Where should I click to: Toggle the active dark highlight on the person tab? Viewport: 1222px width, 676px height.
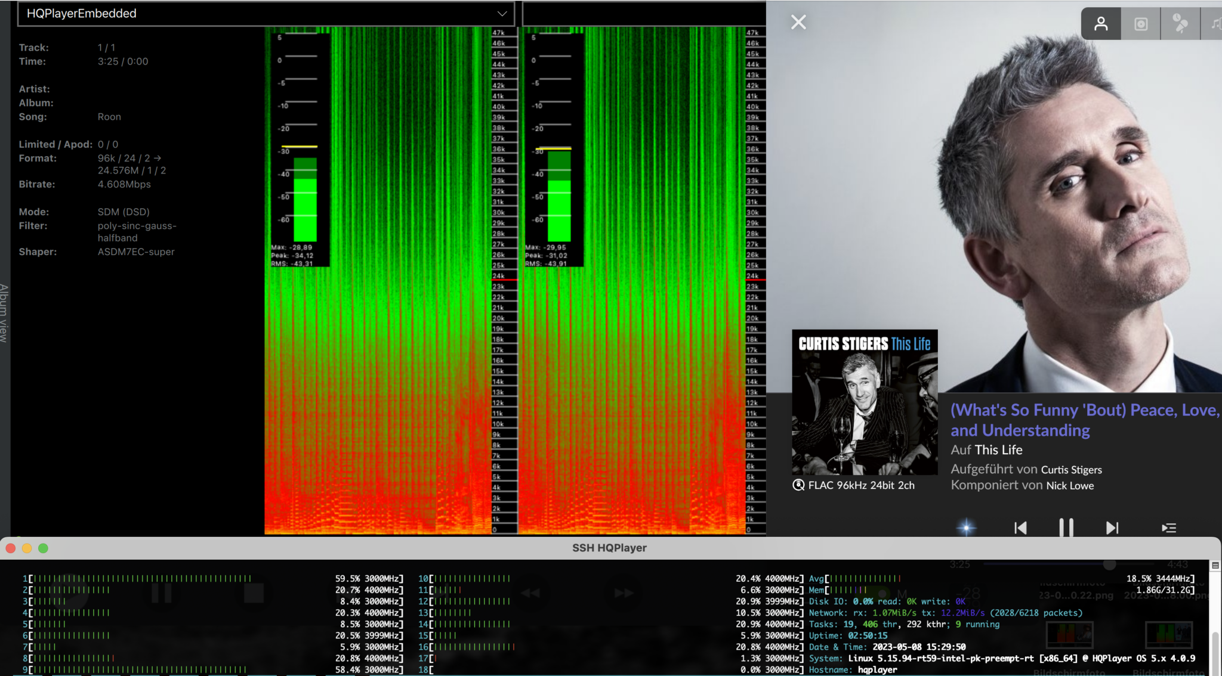[1101, 24]
